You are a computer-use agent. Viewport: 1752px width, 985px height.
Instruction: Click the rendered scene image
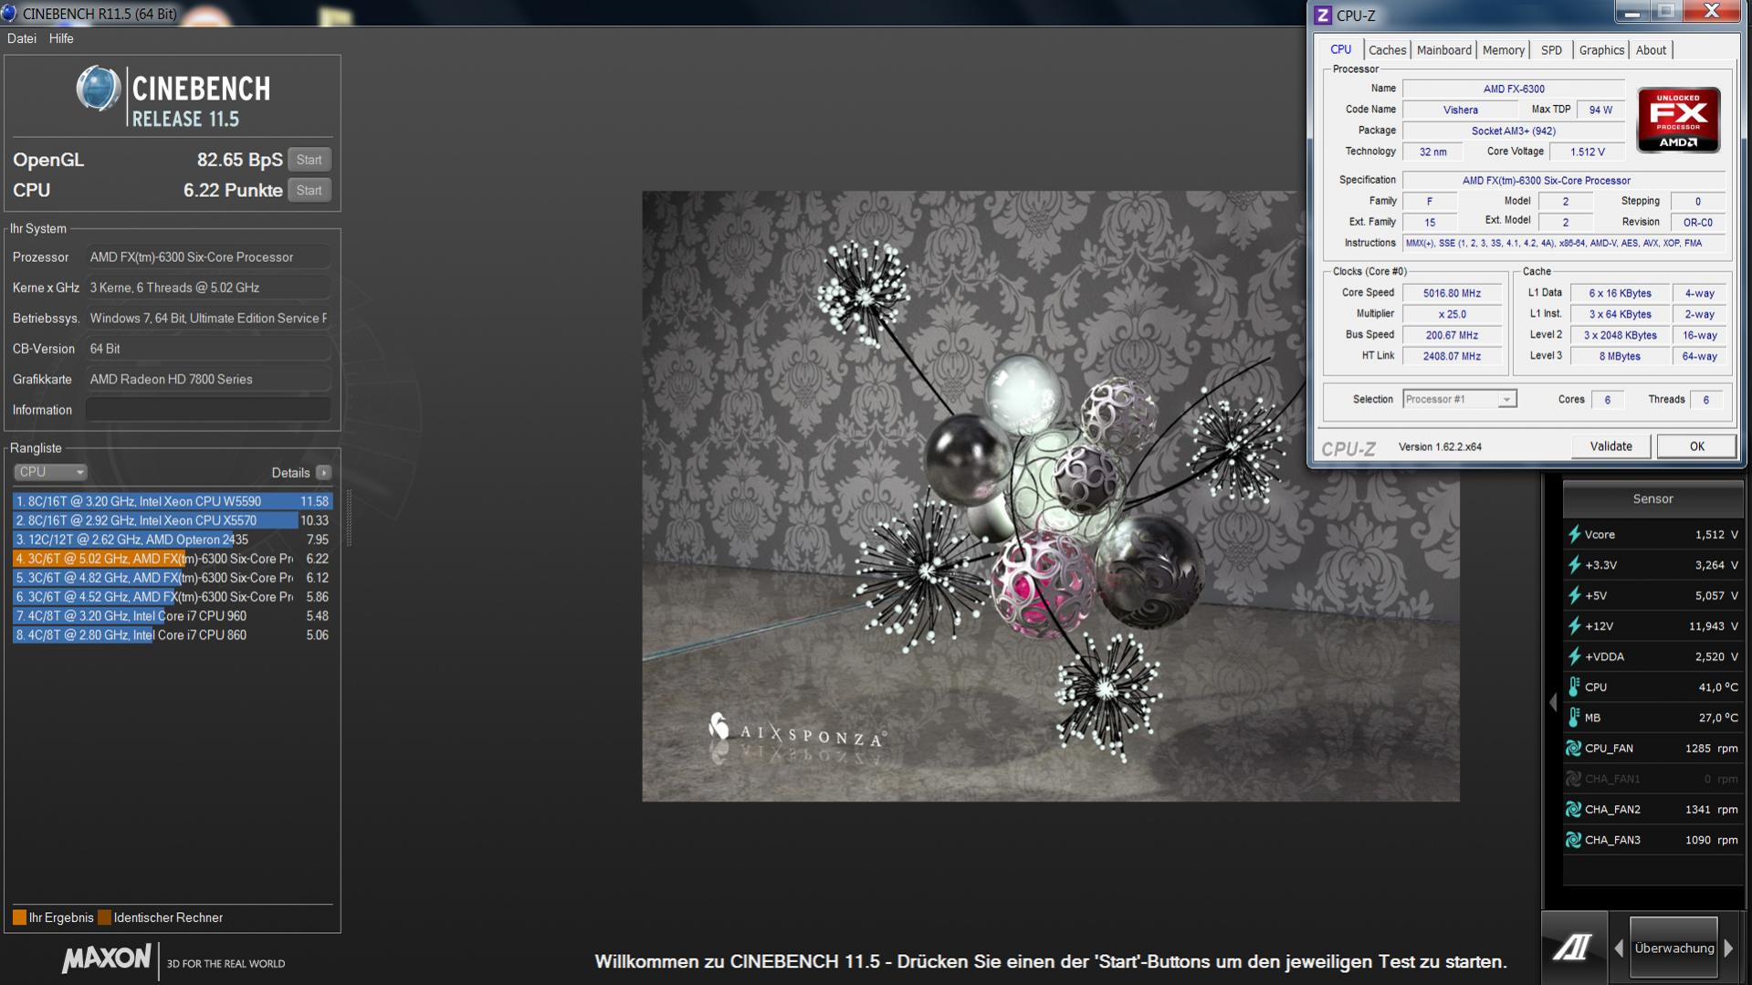pyautogui.click(x=1051, y=496)
